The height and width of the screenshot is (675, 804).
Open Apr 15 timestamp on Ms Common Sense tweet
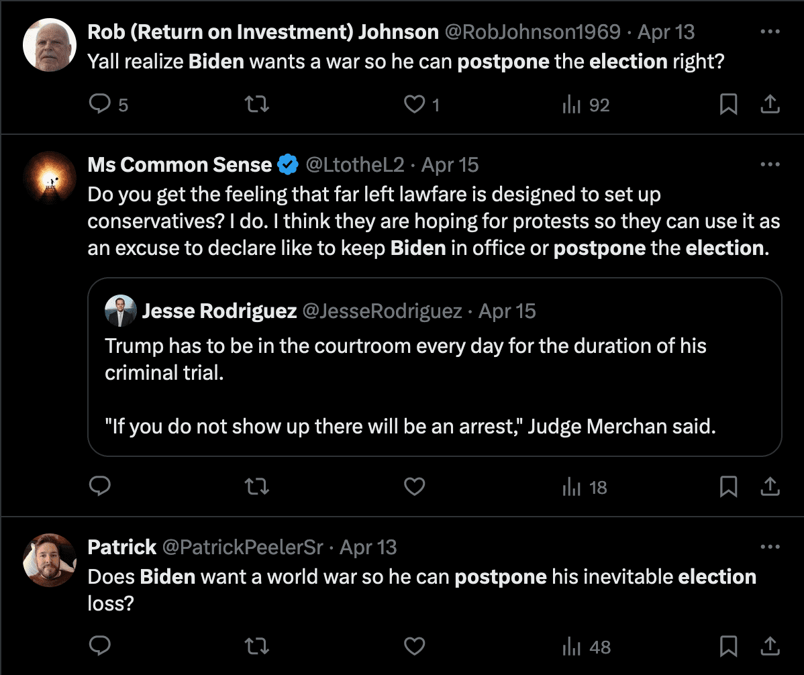coord(450,164)
